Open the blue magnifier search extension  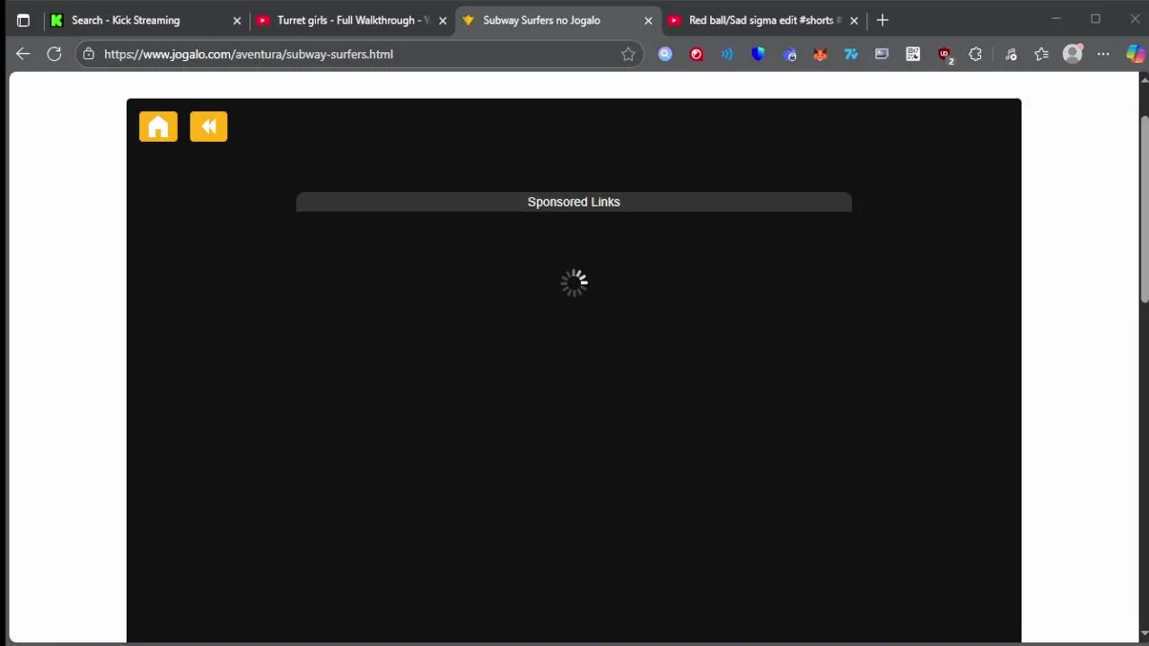665,54
